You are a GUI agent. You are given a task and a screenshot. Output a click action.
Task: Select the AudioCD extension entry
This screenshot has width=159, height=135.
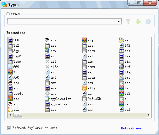coord(91,99)
